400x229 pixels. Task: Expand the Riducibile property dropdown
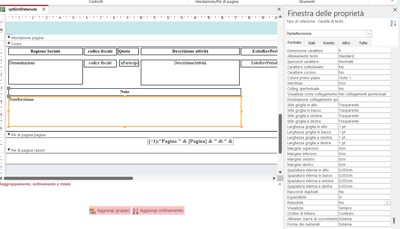coord(387,202)
